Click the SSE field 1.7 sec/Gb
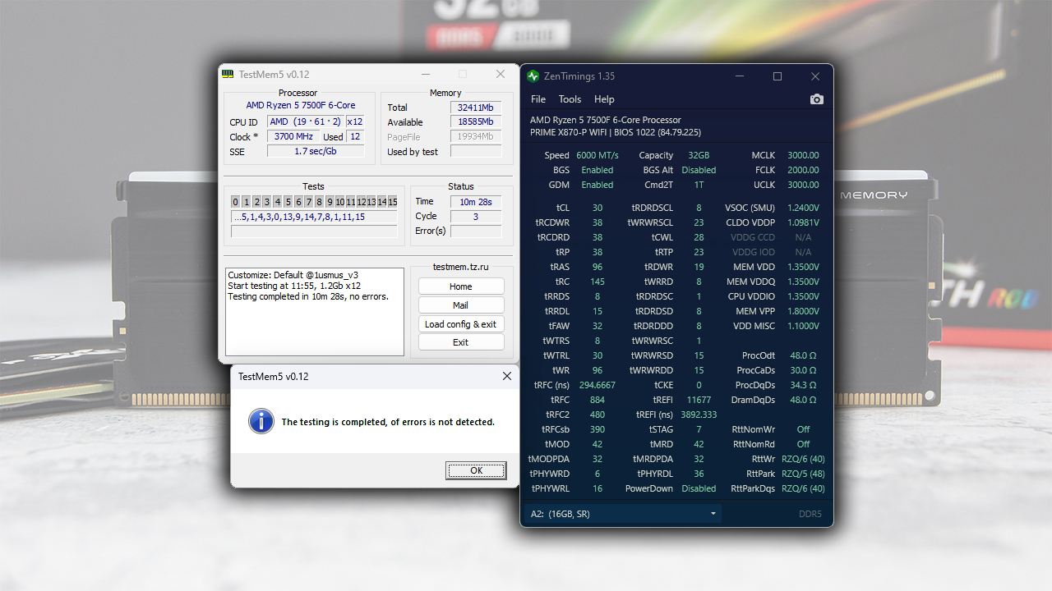Screen dimensions: 1052x591 pos(316,152)
